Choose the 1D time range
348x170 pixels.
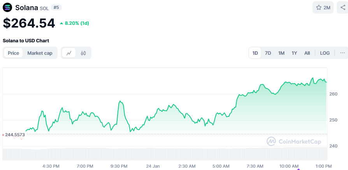[255, 53]
